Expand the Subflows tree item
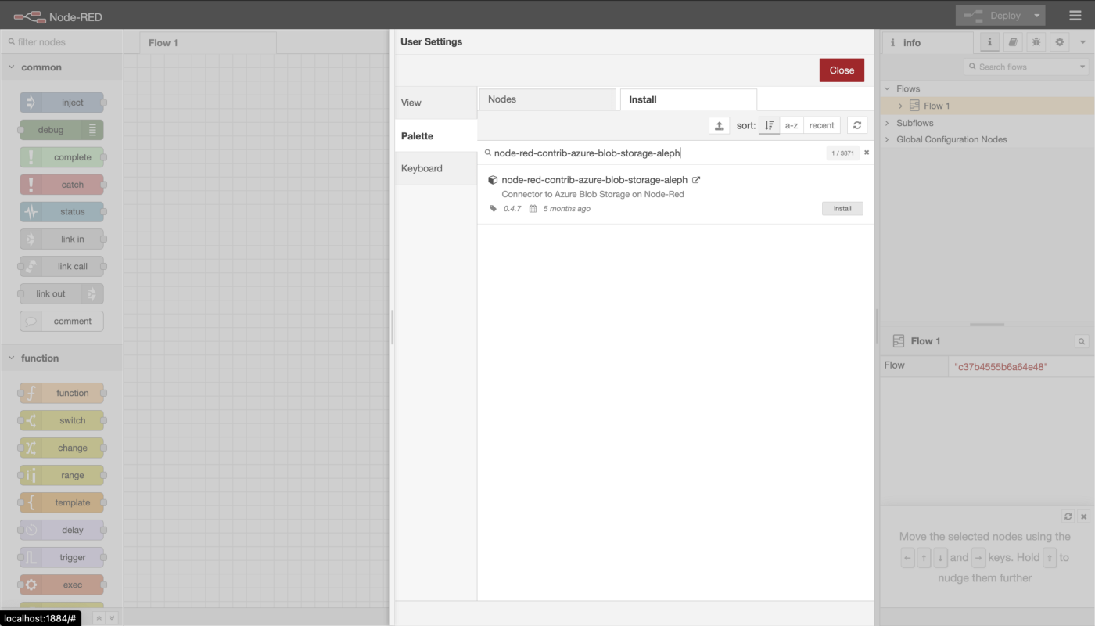Image resolution: width=1095 pixels, height=626 pixels. point(888,123)
